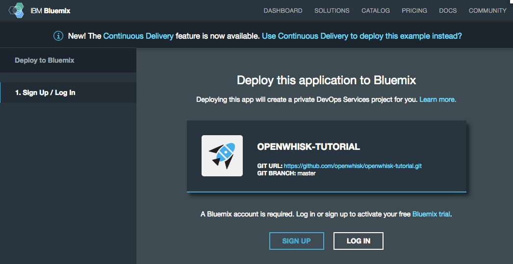
Task: Open the Continuous Delivery link in banner
Action: point(138,36)
